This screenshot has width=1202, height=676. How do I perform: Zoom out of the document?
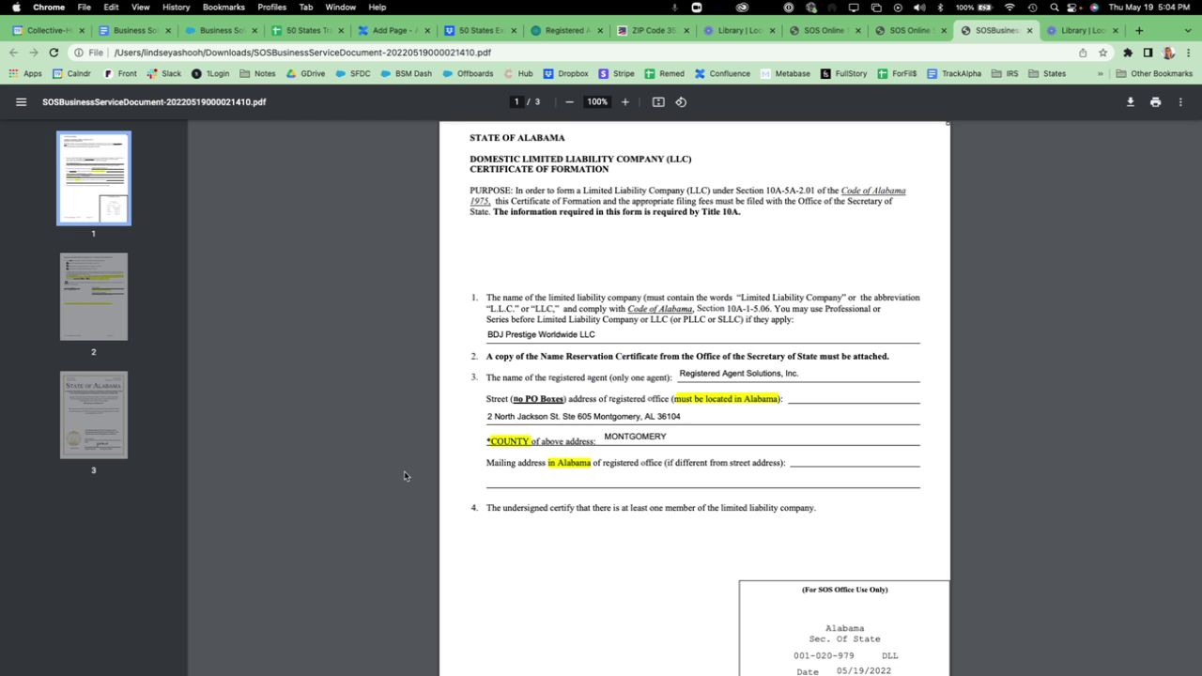569,101
